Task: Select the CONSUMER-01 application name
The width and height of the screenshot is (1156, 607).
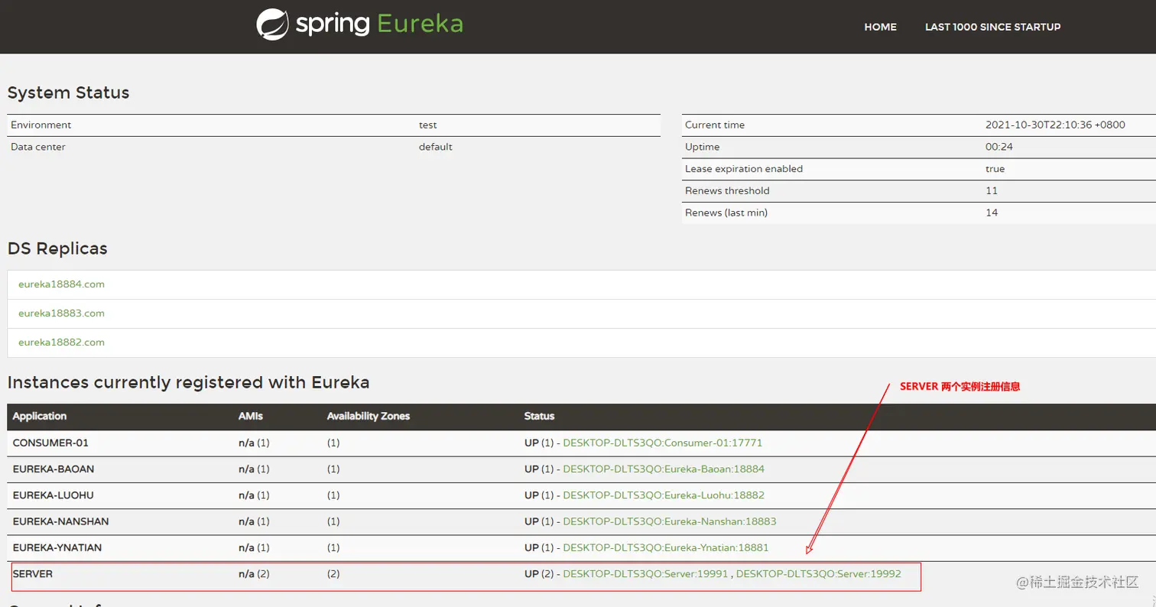Action: point(50,443)
